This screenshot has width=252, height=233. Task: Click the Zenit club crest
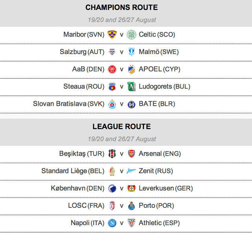[x=132, y=171]
